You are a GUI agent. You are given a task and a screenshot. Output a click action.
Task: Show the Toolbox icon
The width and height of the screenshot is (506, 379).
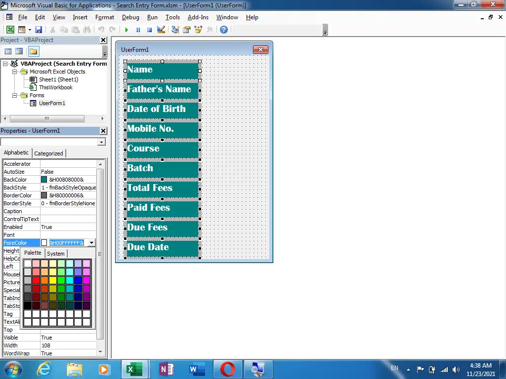(x=210, y=30)
